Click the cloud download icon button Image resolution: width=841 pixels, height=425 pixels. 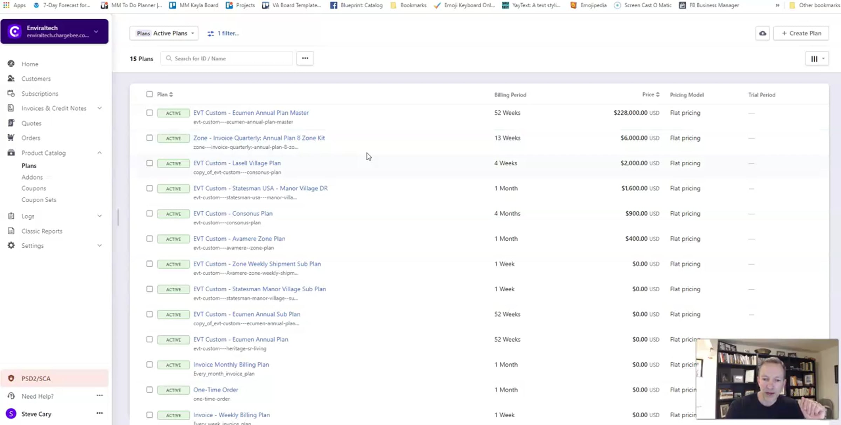[x=763, y=33]
